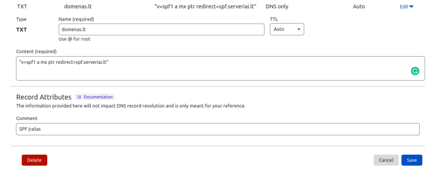Click the Documentation book icon
Image resolution: width=430 pixels, height=174 pixels.
(79, 97)
